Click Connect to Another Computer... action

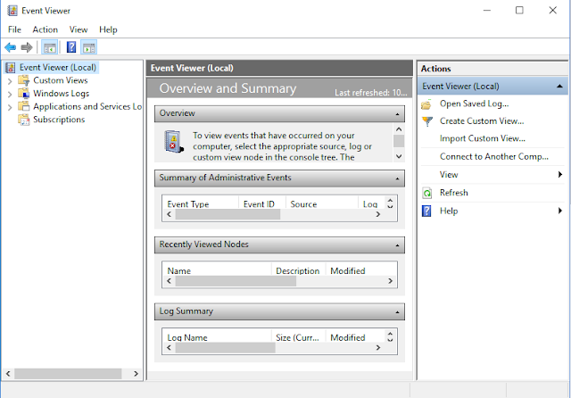[x=493, y=156]
